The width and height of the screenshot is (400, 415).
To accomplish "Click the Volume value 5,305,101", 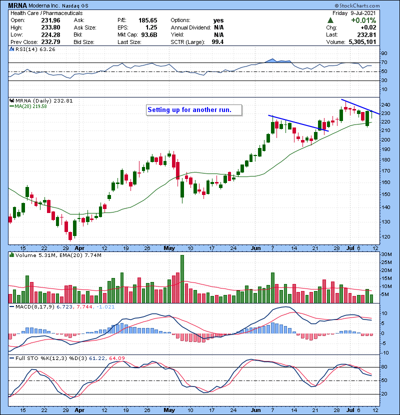I will point(362,42).
